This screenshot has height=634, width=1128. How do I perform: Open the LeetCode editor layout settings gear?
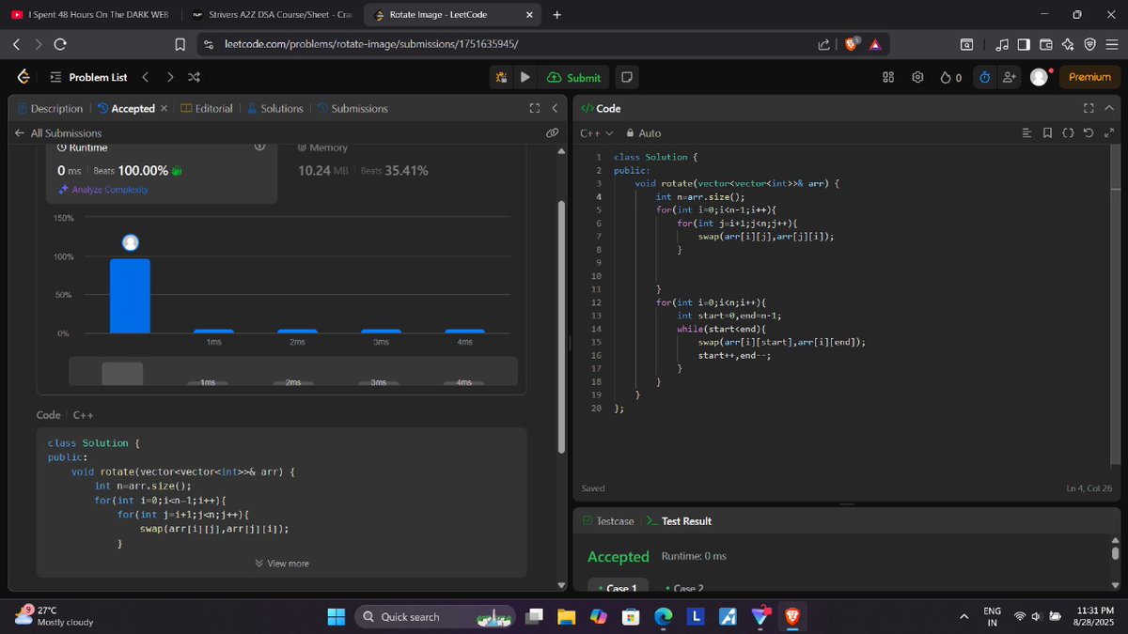point(917,77)
